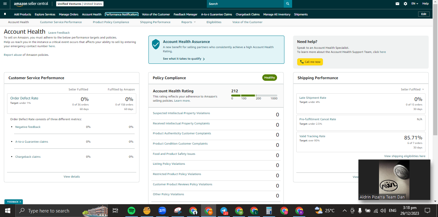Open the Windows Start menu
Screen dimensions: 438x217
pos(8,211)
